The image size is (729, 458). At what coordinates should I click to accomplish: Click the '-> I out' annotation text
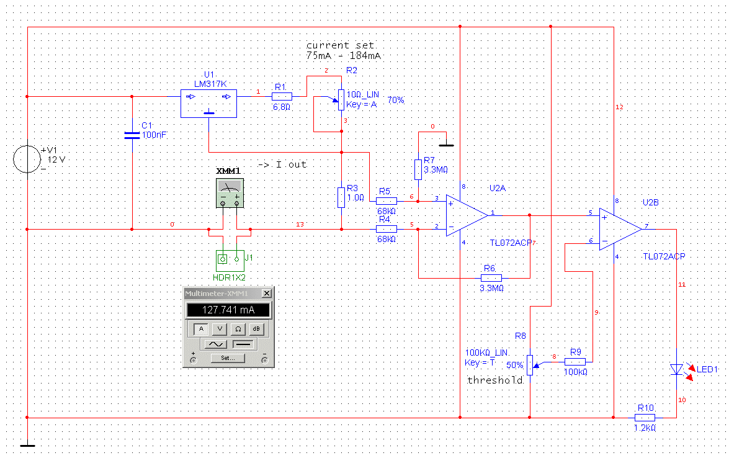click(282, 164)
